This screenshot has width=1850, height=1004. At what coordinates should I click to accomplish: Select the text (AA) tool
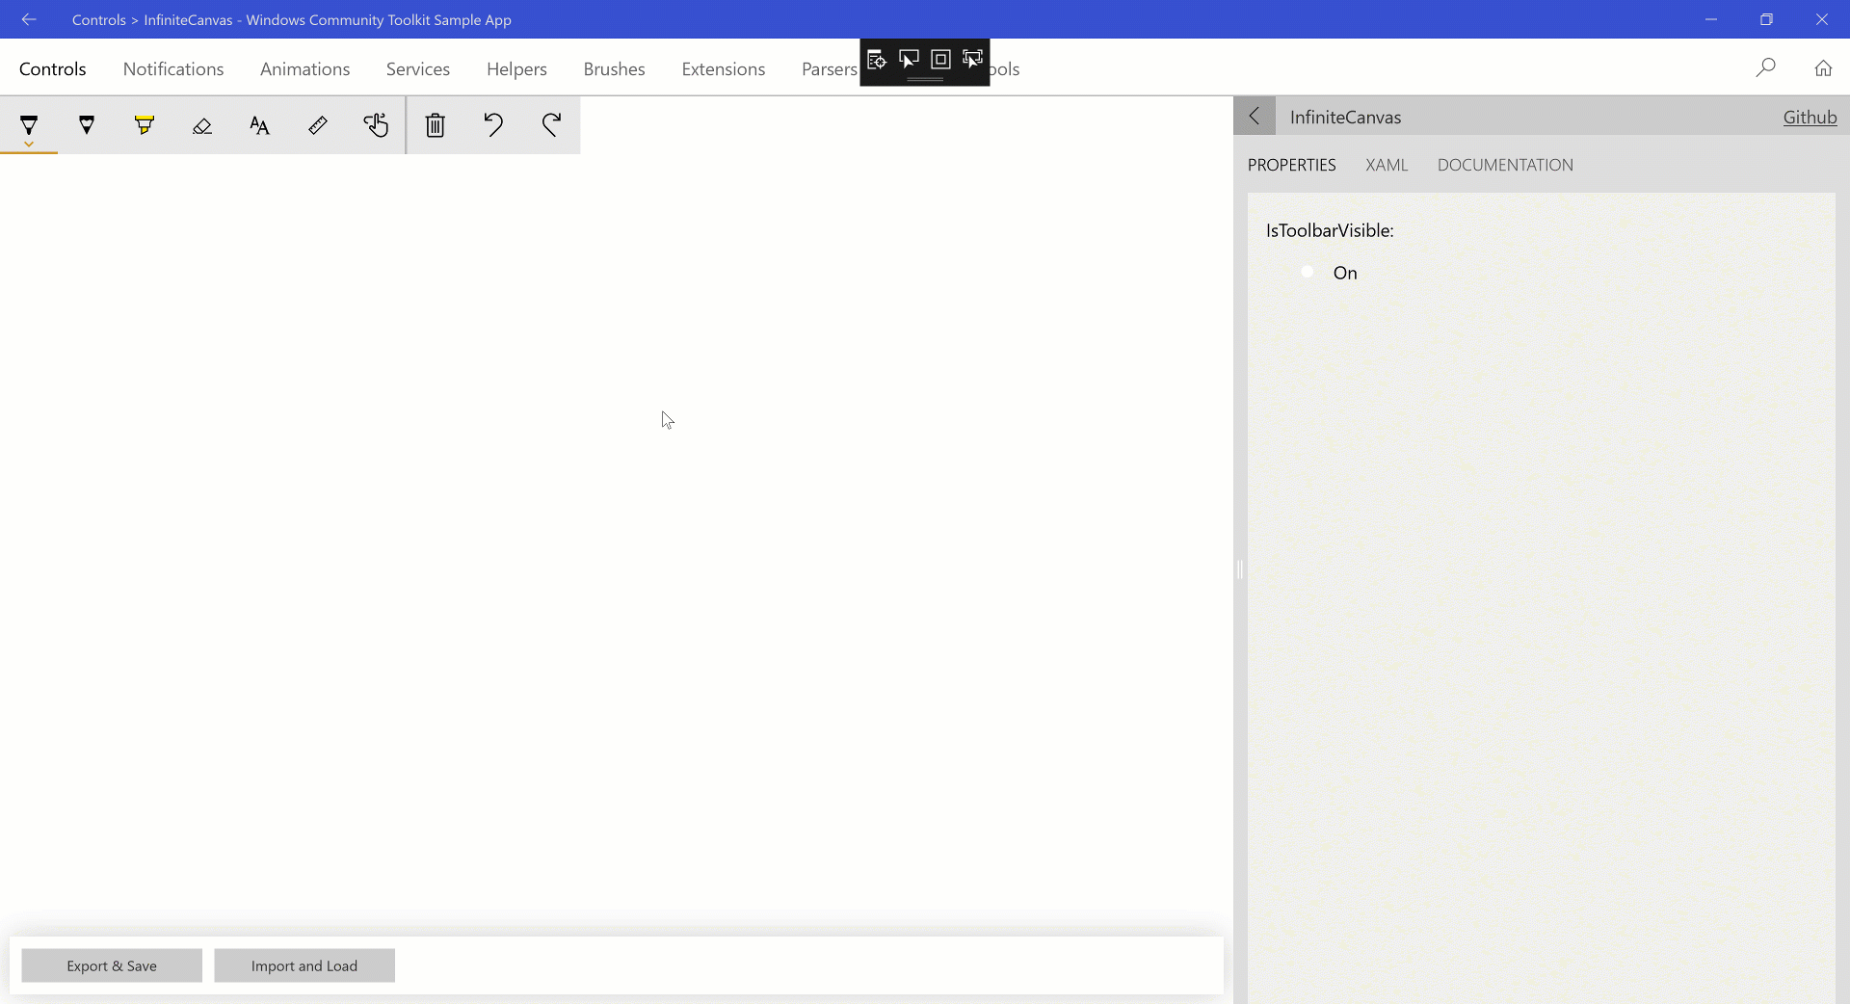click(x=260, y=125)
